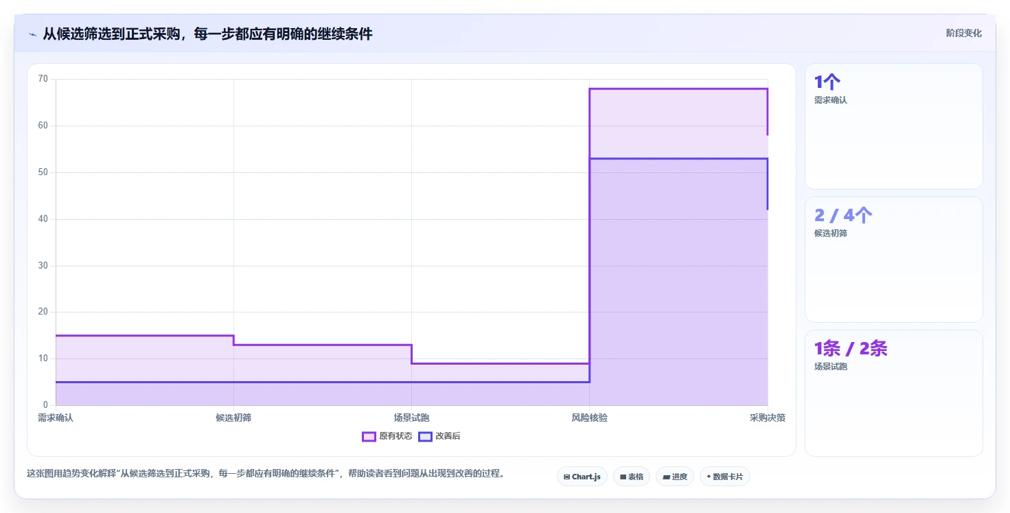Click the y-axis value 30
Screen dimensions: 1010x513
pos(43,266)
